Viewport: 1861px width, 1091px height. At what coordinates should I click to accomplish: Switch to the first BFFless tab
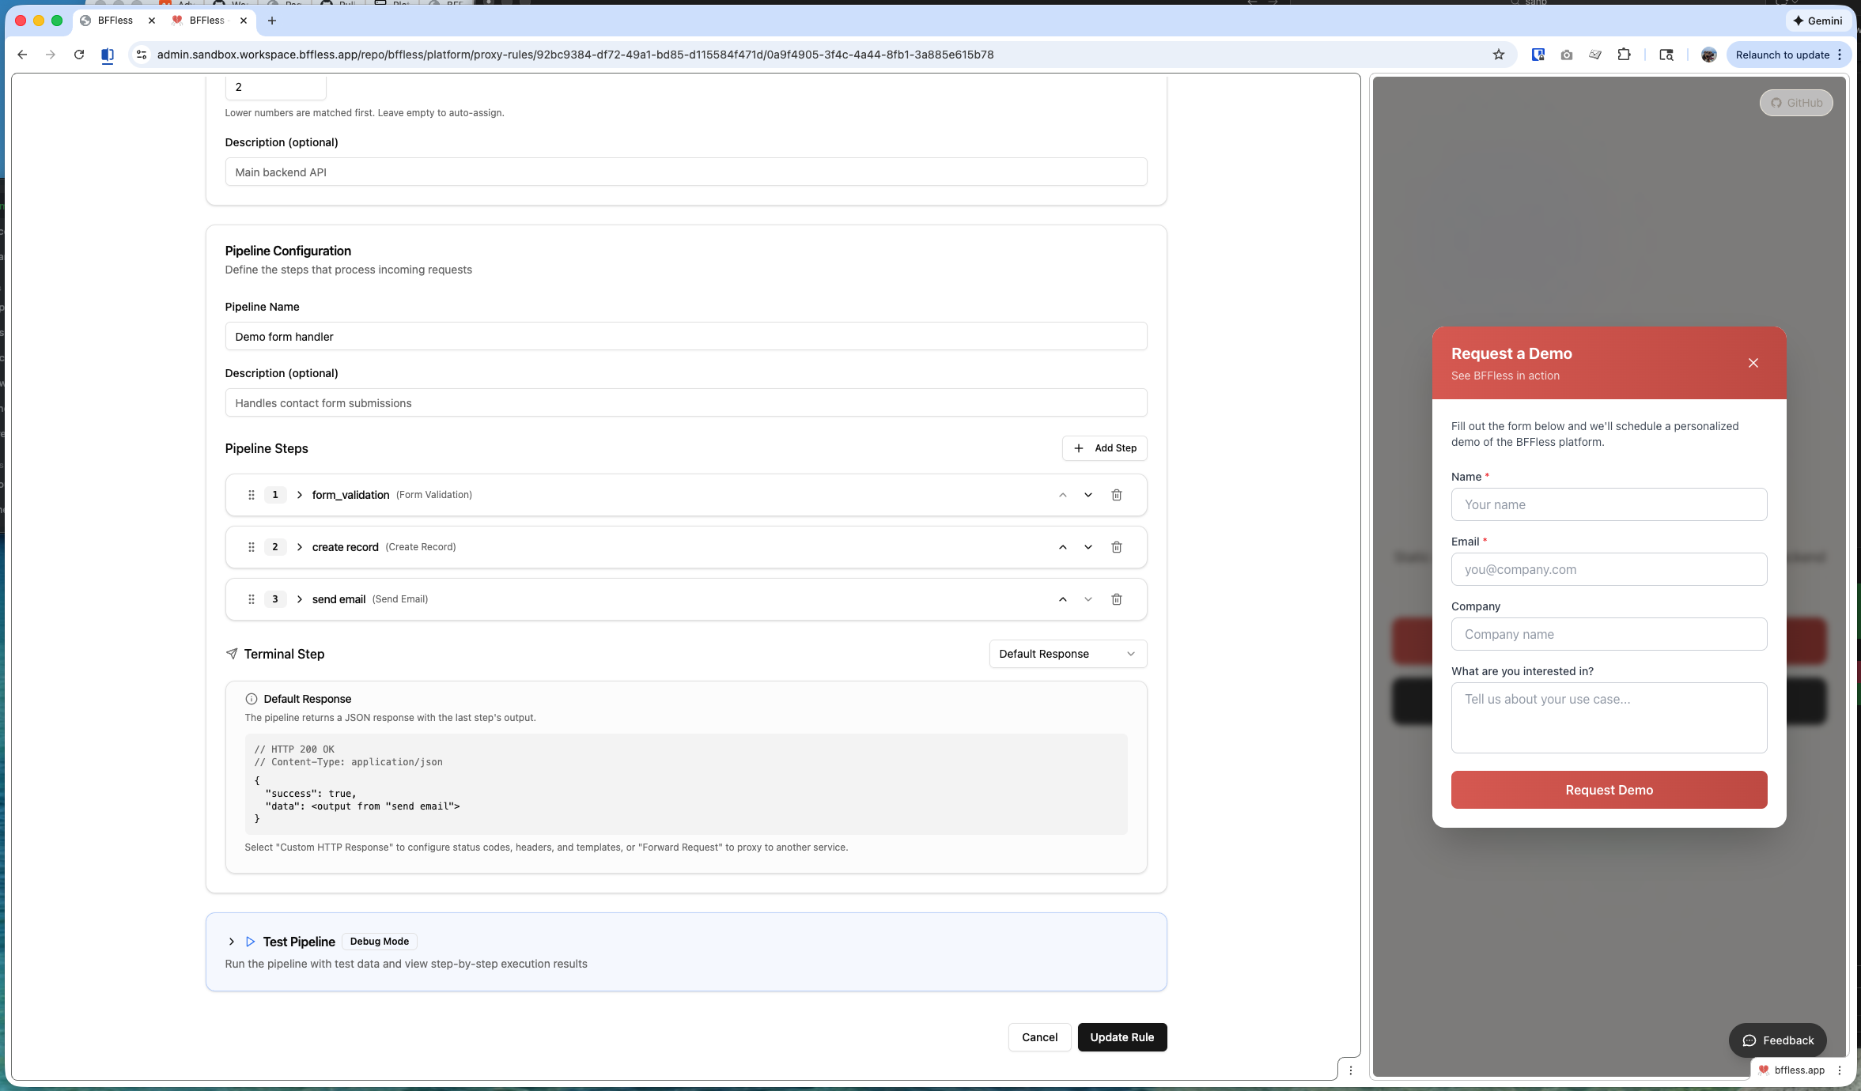point(115,21)
